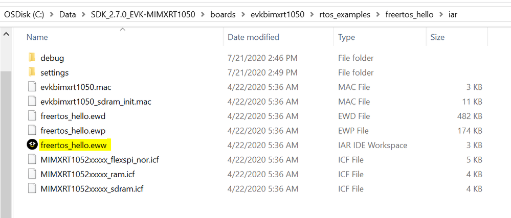Click the navigation pane scroll up arrow
Viewport: 511px width, 218px height.
click(6, 35)
